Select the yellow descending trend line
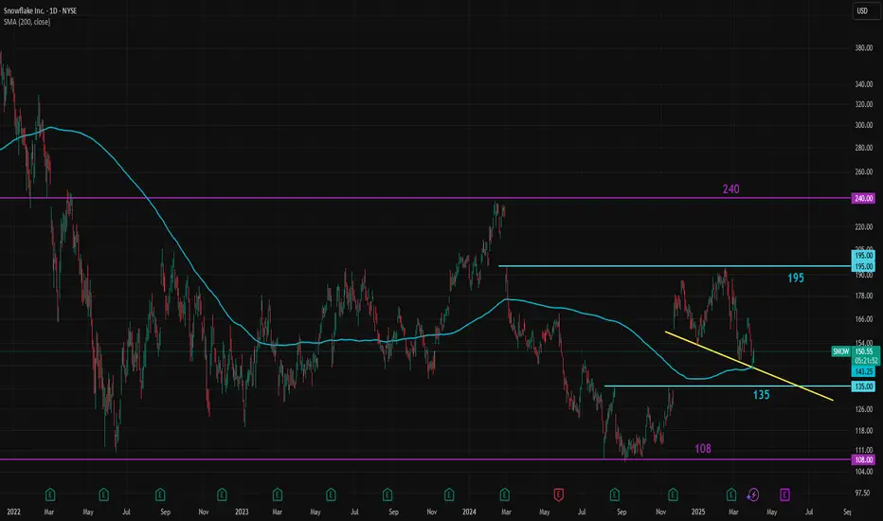The width and height of the screenshot is (883, 521). [749, 366]
